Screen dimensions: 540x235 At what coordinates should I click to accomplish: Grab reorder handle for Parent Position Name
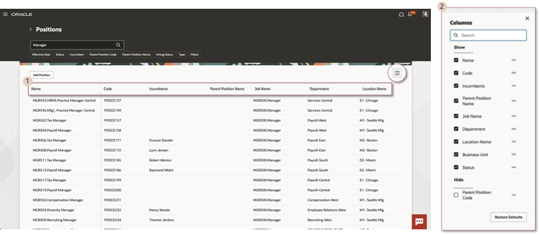click(514, 101)
